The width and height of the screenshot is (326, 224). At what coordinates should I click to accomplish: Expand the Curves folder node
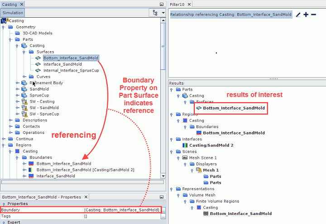(x=24, y=77)
